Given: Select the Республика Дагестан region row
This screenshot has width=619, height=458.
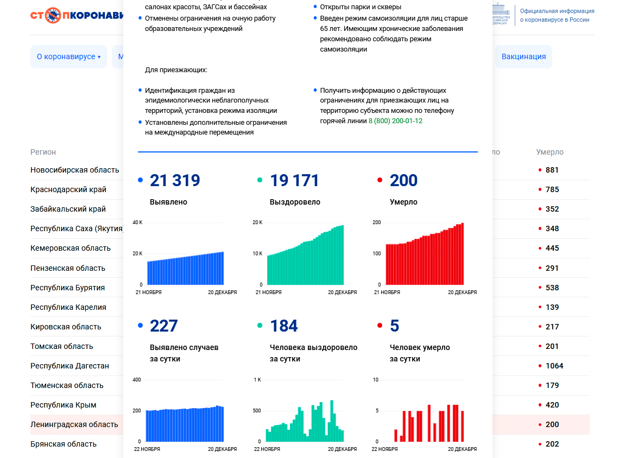Looking at the screenshot, I should click(x=70, y=366).
